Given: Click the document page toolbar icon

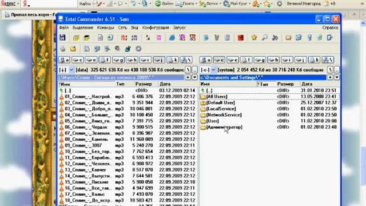Looking at the screenshot, I should (100, 38).
